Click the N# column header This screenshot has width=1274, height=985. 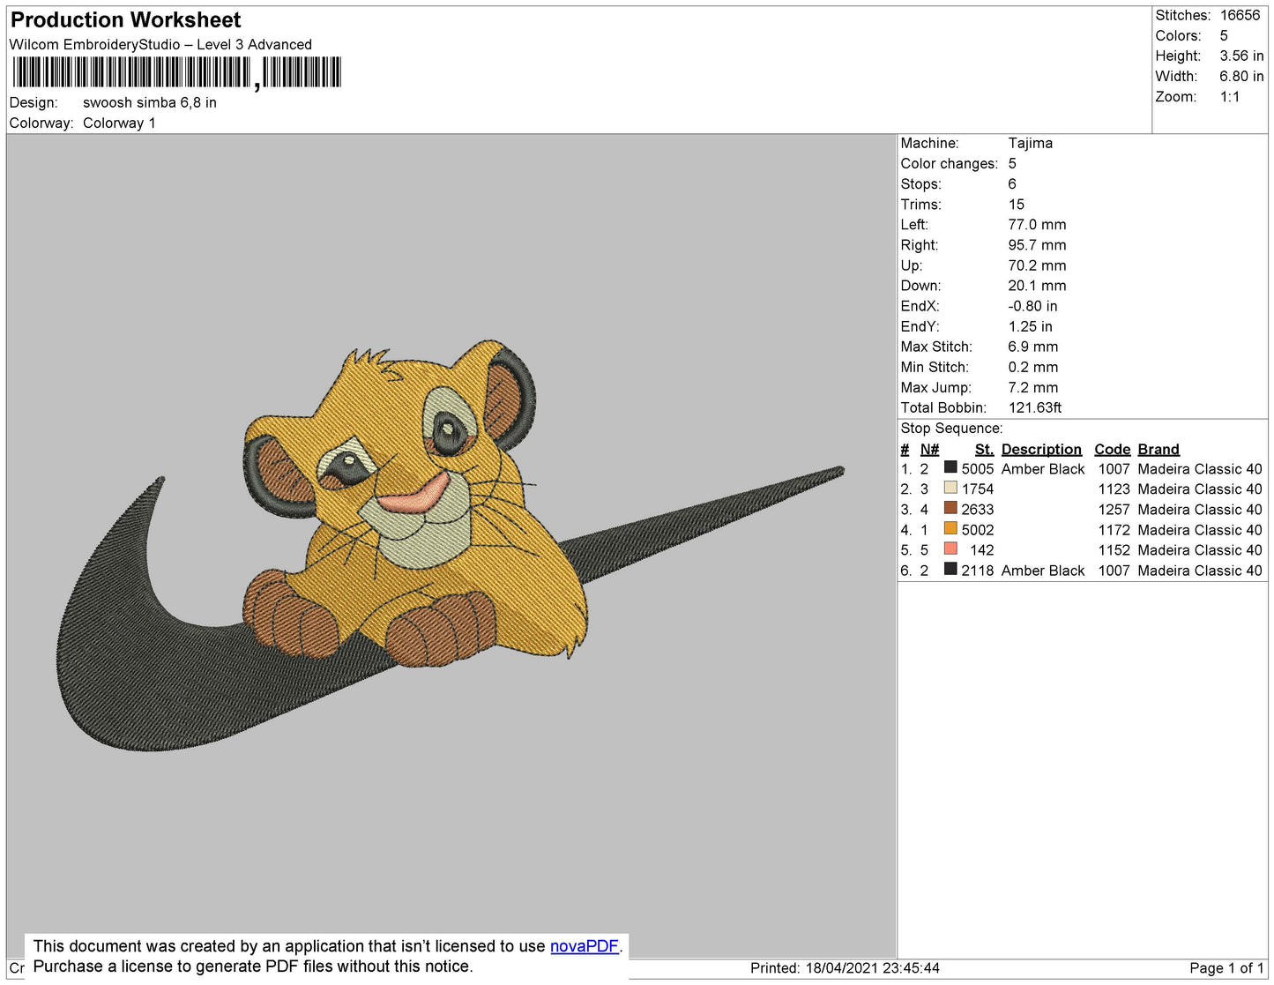tap(929, 449)
